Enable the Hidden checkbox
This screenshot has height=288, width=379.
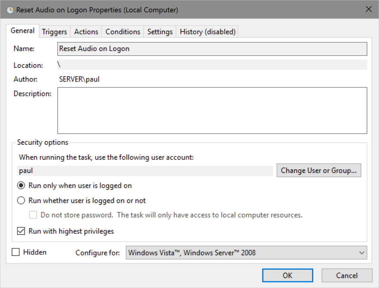pyautogui.click(x=16, y=252)
